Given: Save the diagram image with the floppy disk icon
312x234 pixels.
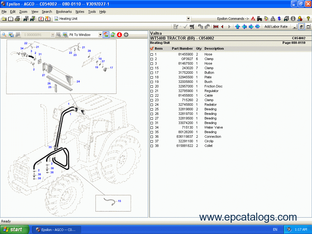Looking at the screenshot, I should 11,35.
